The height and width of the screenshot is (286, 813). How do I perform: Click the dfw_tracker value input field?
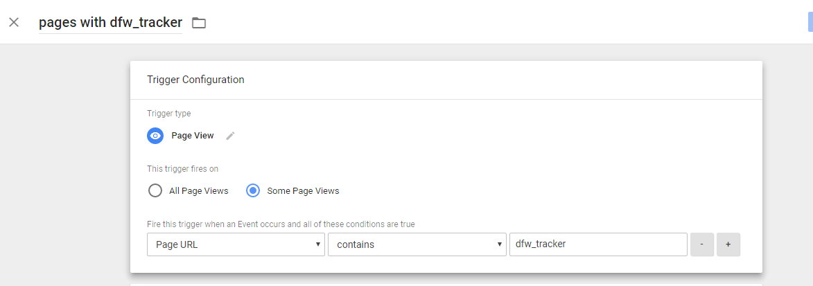pyautogui.click(x=598, y=244)
